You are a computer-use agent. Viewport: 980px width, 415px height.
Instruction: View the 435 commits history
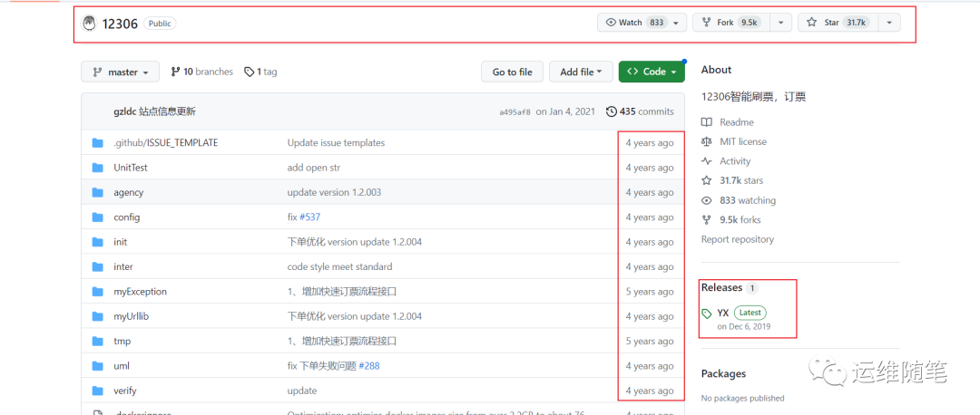641,111
